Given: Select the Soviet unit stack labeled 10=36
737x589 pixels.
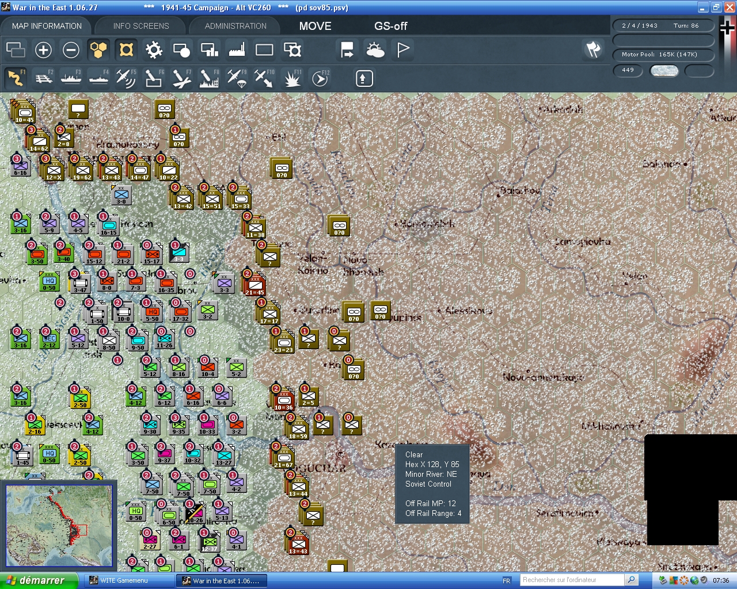Looking at the screenshot, I should tap(284, 399).
